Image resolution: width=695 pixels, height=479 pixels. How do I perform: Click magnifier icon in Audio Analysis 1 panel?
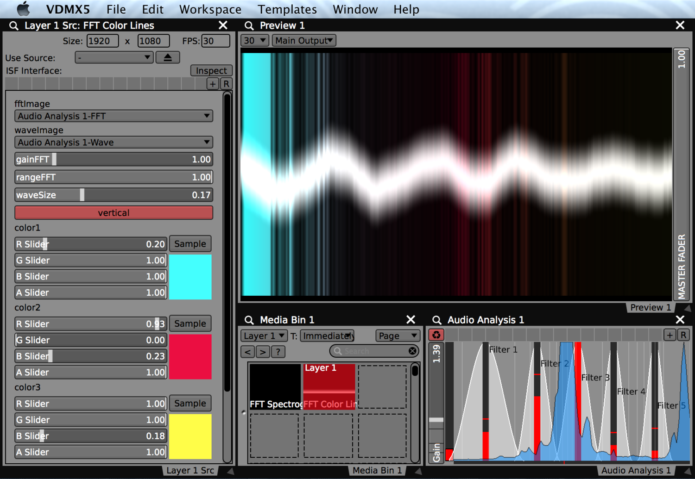[x=436, y=320]
